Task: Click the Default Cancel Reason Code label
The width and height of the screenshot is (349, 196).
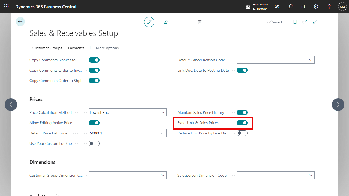Action: click(201, 60)
